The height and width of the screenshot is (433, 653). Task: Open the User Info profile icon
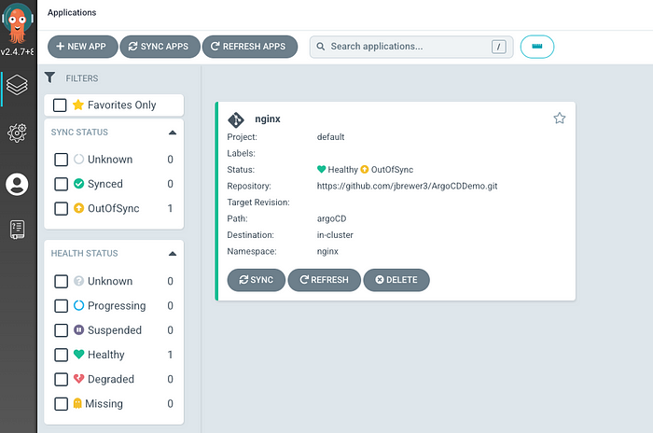coord(17,184)
